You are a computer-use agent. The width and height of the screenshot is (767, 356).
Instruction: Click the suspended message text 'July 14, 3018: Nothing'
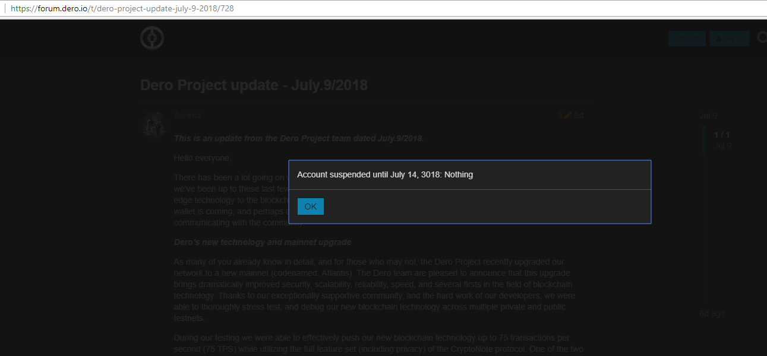pyautogui.click(x=432, y=174)
